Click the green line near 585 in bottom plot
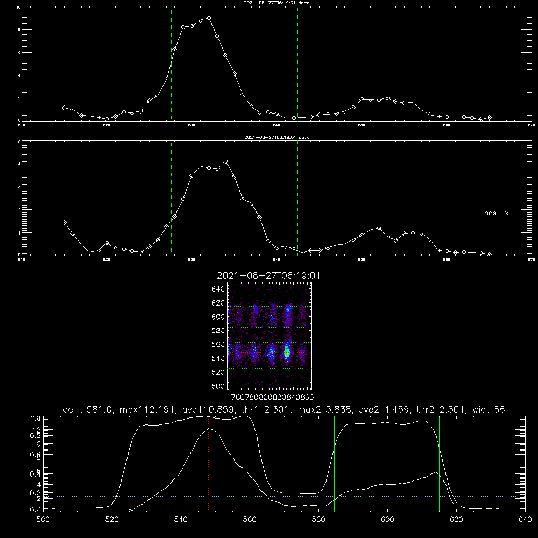The image size is (538, 538). pos(334,463)
